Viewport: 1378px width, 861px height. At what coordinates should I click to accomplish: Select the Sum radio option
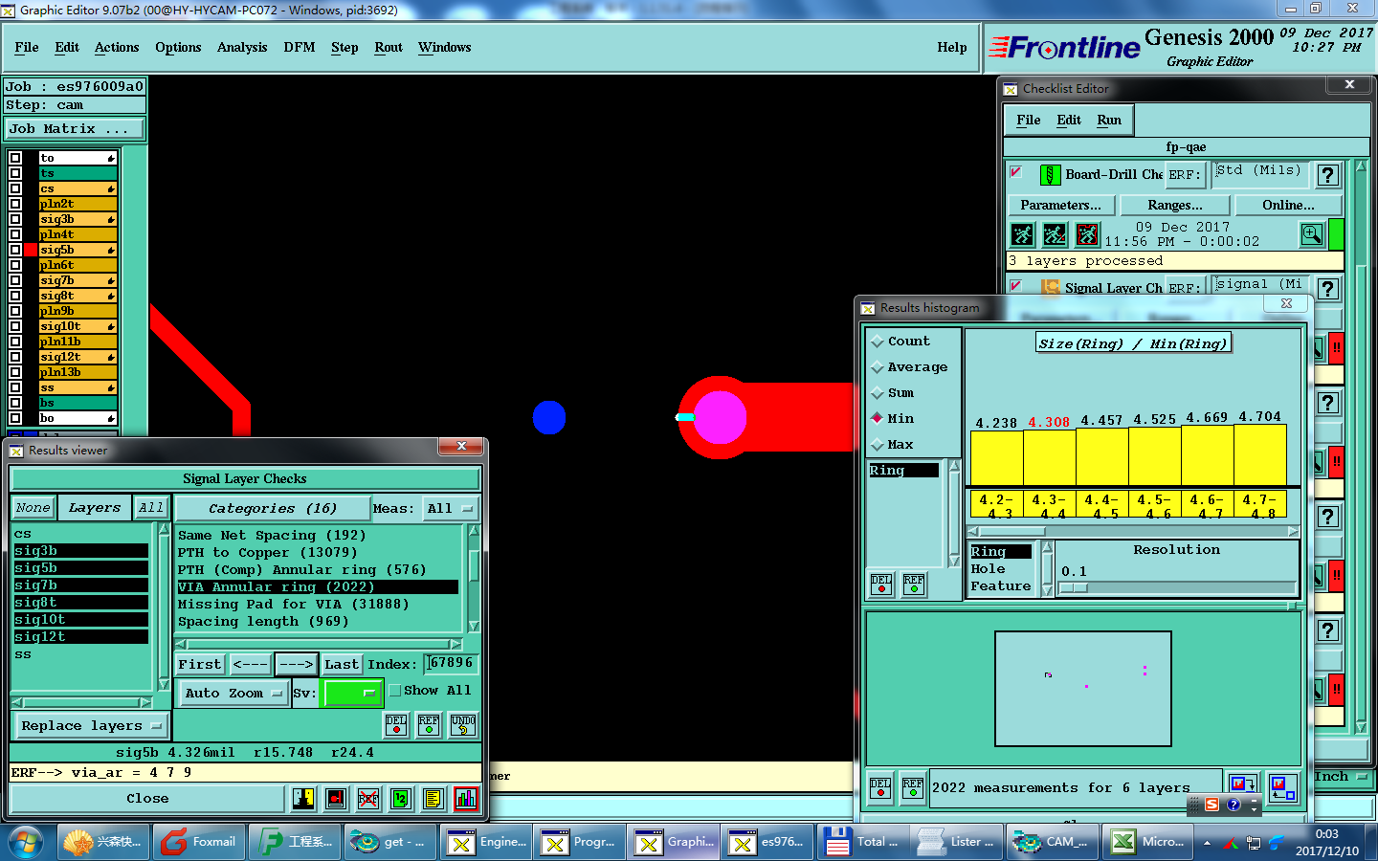tap(878, 393)
